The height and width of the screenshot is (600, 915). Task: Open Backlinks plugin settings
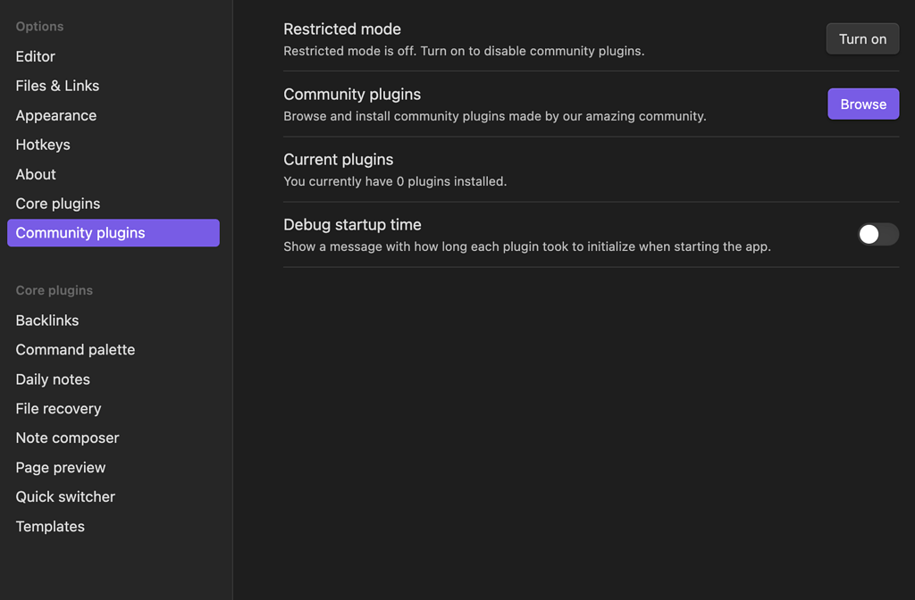coord(113,321)
